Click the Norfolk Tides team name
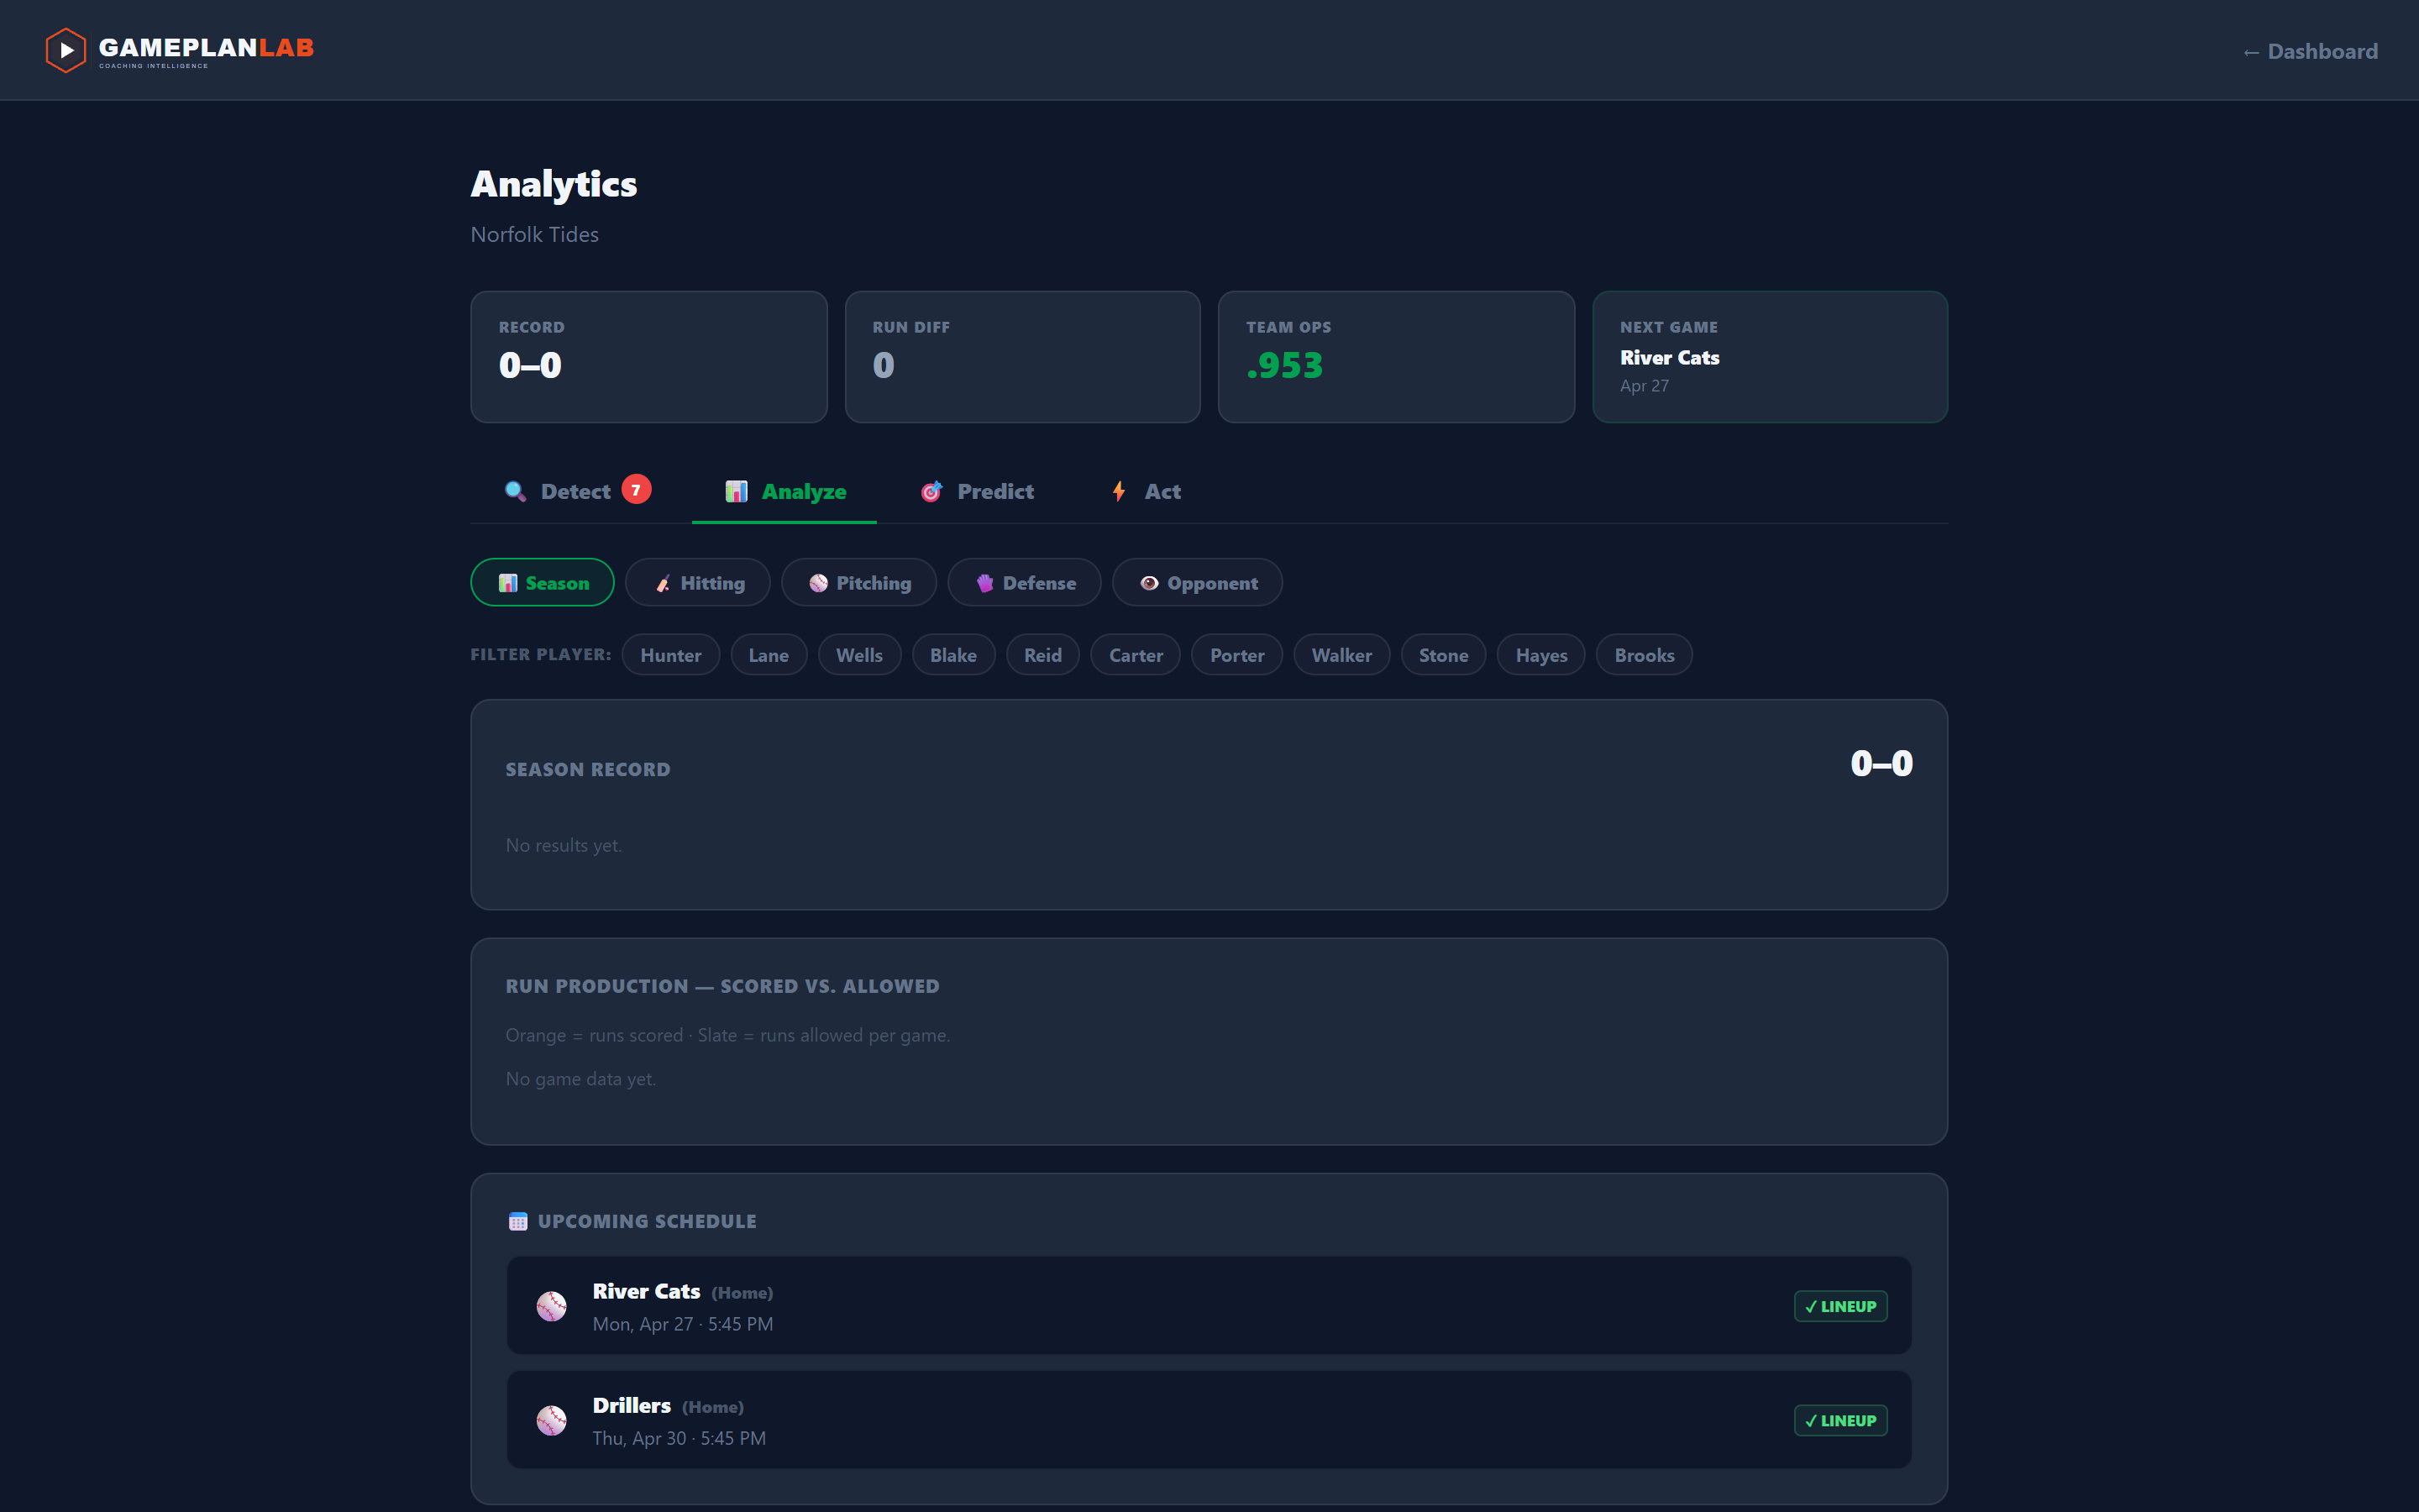 click(x=535, y=234)
